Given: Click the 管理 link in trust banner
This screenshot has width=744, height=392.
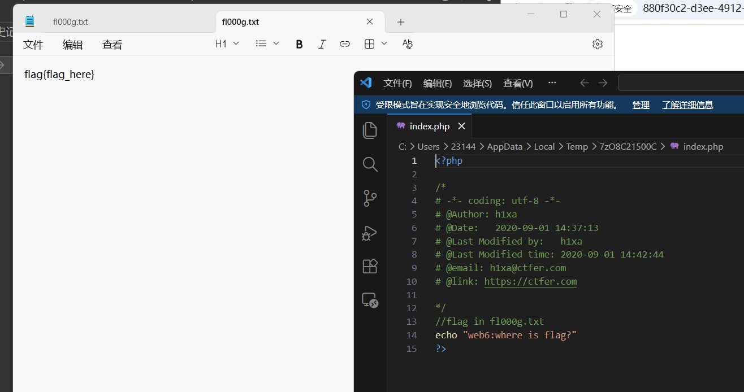Looking at the screenshot, I should click(641, 104).
